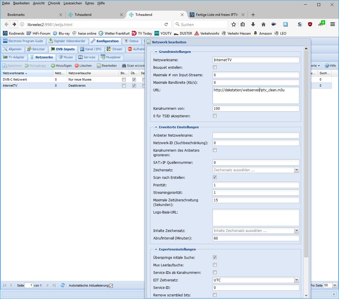
Task: Toggle Automatische Aktualisierung checkbox
Action: coord(111,286)
